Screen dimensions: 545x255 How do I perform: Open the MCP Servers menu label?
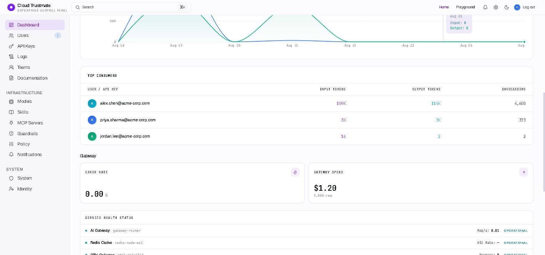coord(30,123)
